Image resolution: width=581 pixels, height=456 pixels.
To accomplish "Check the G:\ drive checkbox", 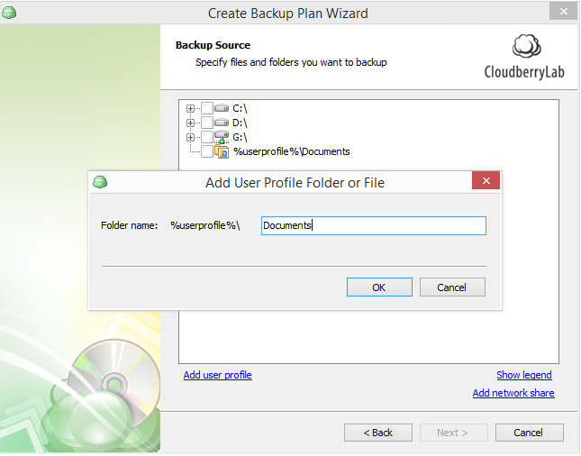I will point(207,137).
